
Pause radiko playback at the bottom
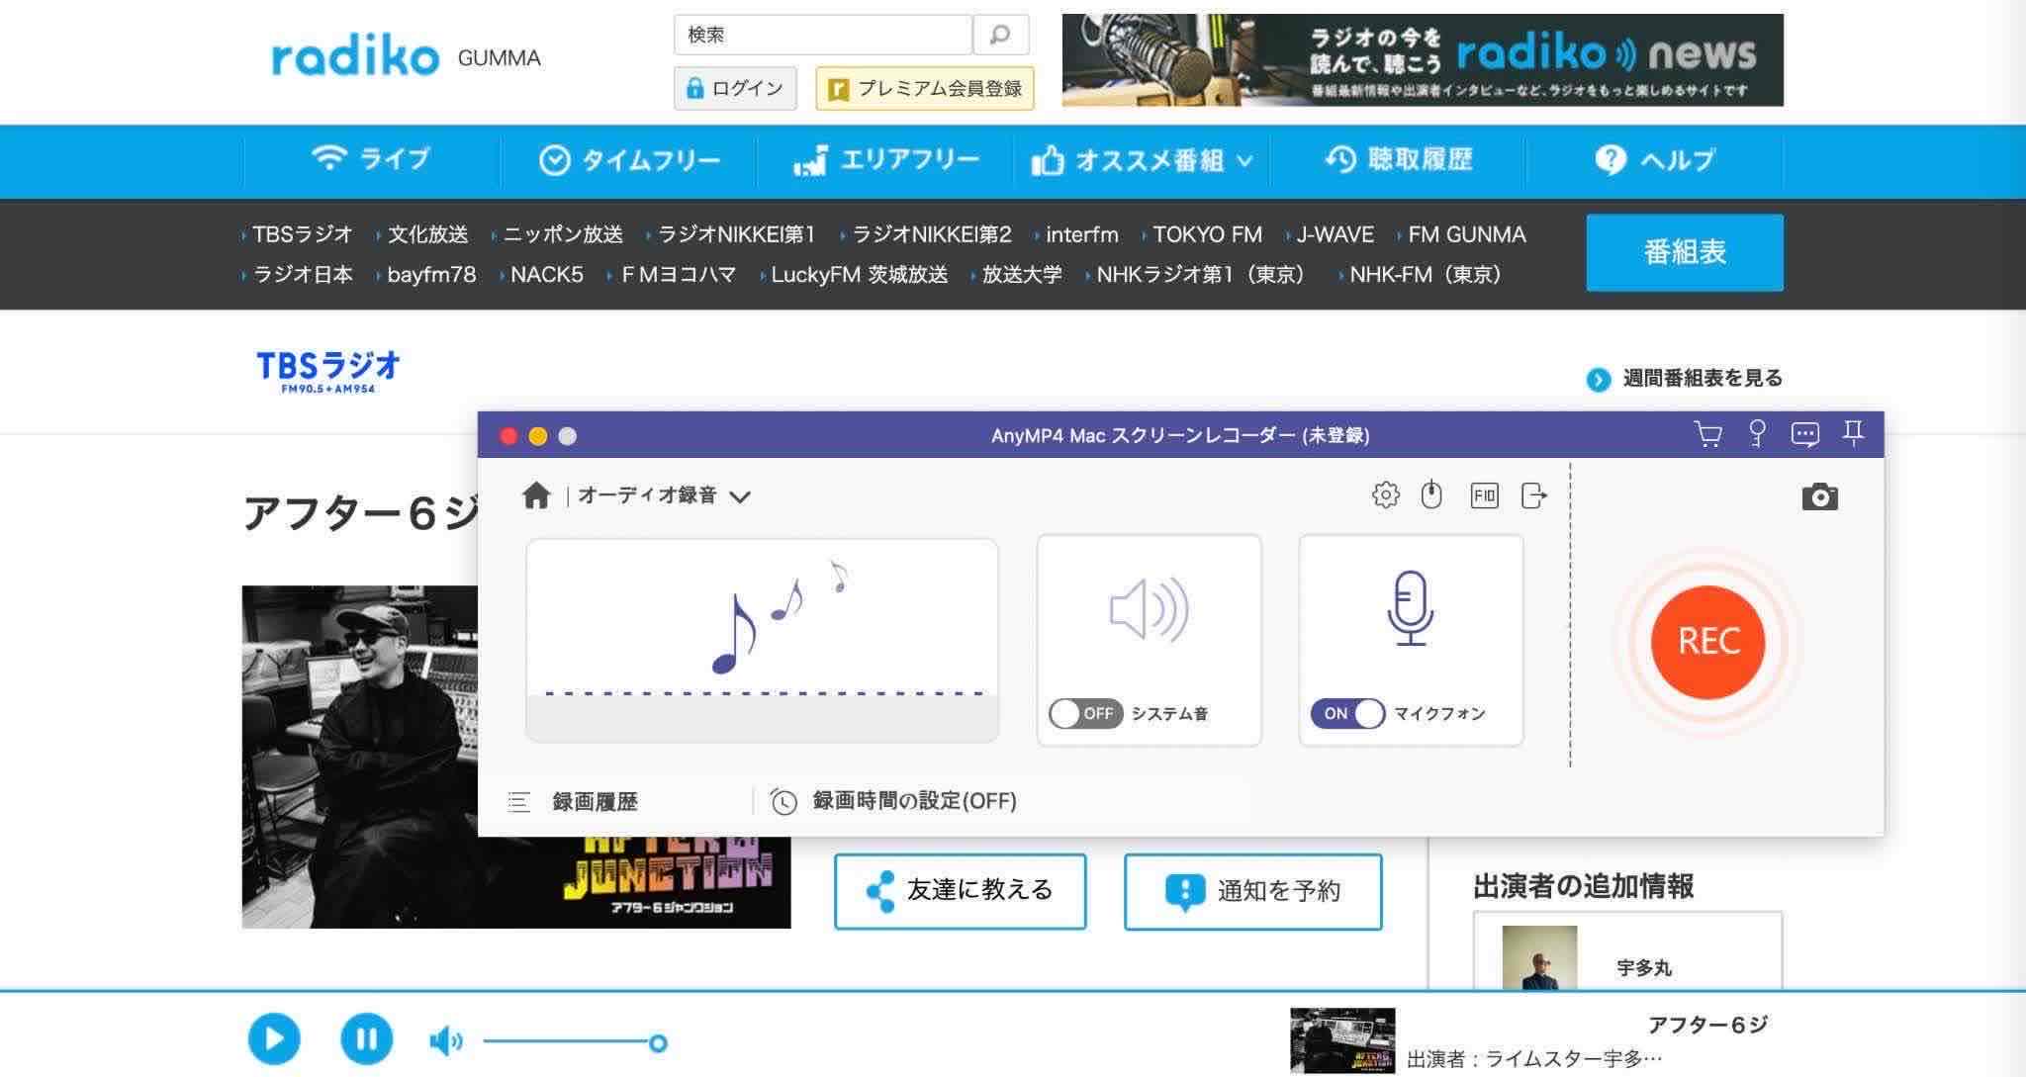(366, 1039)
